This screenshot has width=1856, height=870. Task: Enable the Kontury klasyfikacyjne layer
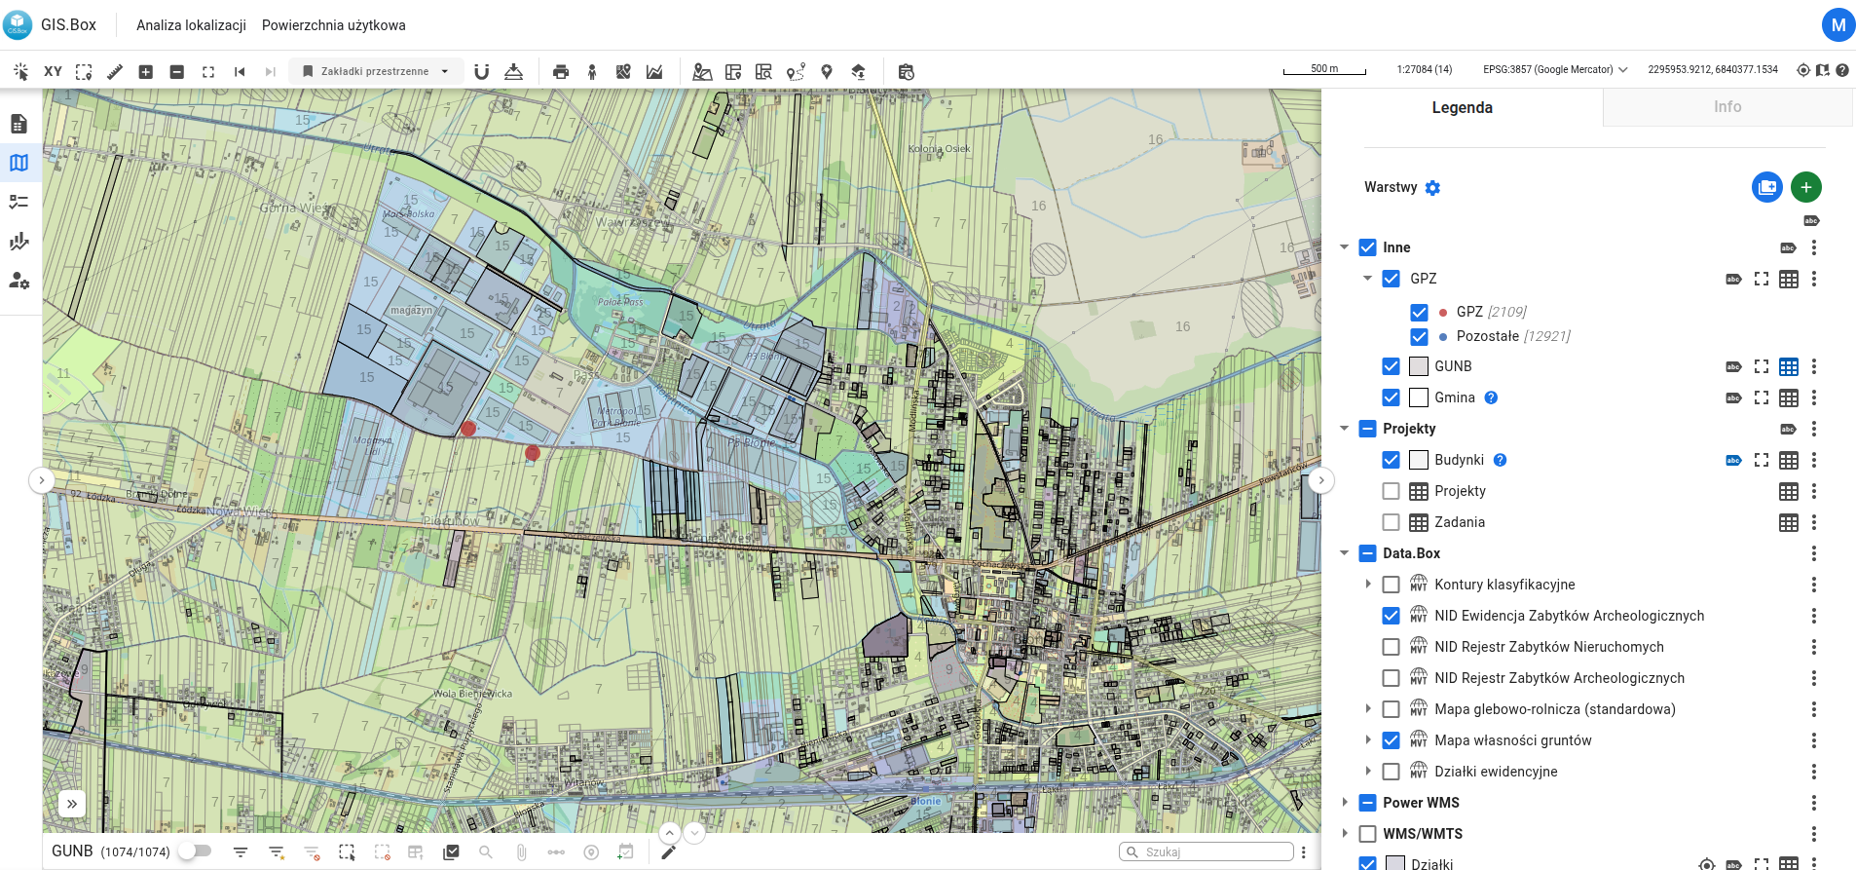pos(1391,585)
